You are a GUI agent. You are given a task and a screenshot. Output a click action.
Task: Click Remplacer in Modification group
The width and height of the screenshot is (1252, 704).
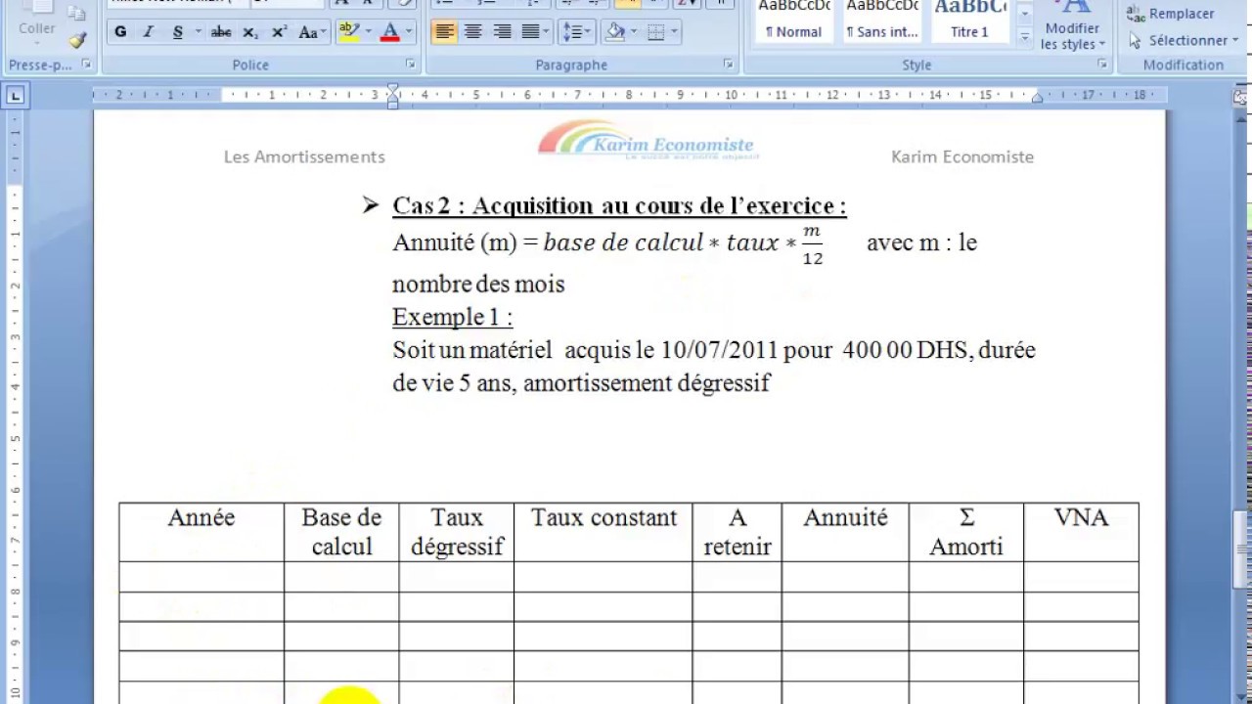(x=1171, y=14)
